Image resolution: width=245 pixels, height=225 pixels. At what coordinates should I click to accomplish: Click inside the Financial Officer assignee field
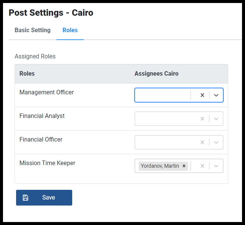coord(166,142)
